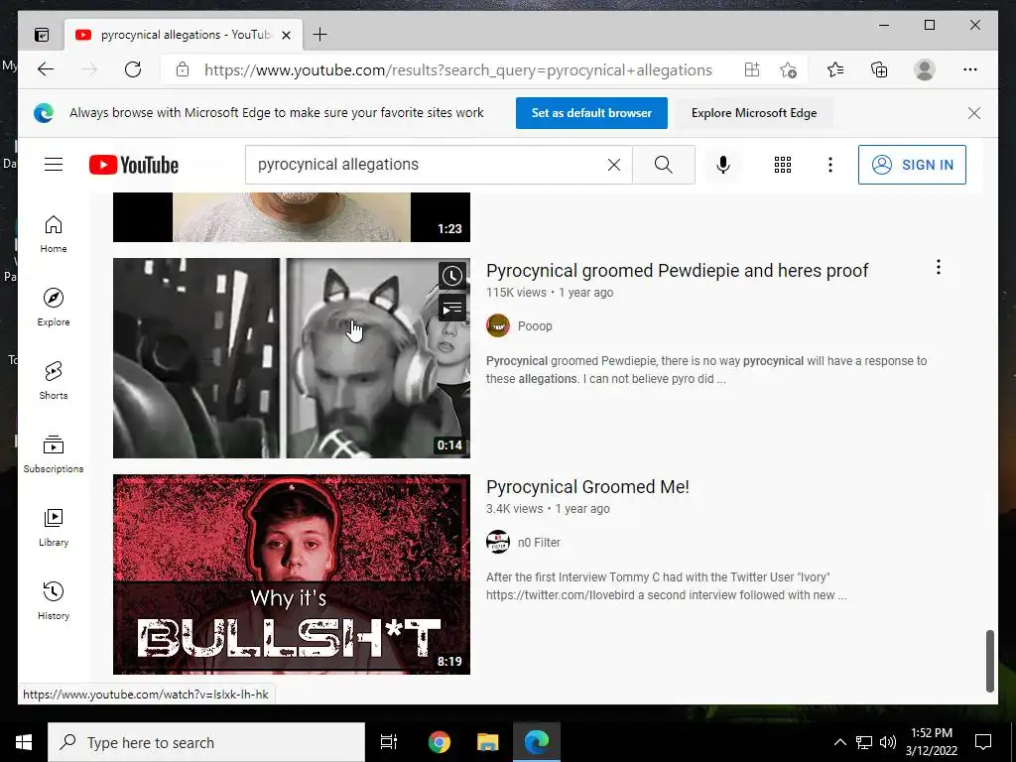
Task: Click Watch Later clock icon on thumbnail
Action: click(452, 276)
